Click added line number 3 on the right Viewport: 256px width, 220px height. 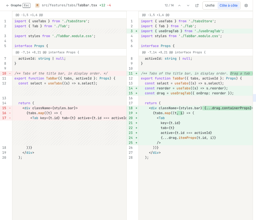(x=132, y=31)
